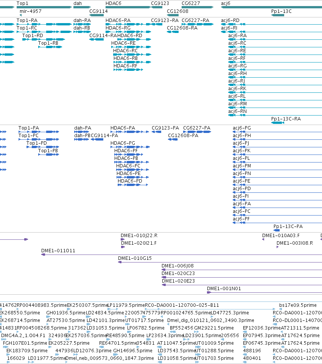This screenshot has width=322, height=364.
Task: Select the CG6227-PA protein
Action: (x=197, y=132)
